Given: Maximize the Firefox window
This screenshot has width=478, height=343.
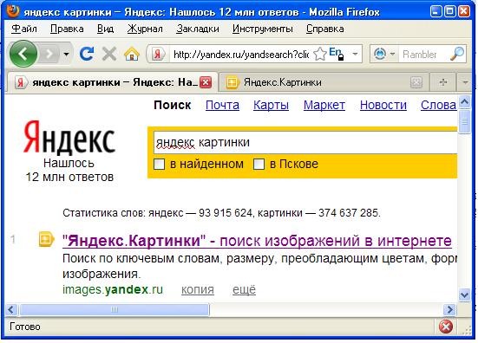Looking at the screenshot, I should 450,11.
